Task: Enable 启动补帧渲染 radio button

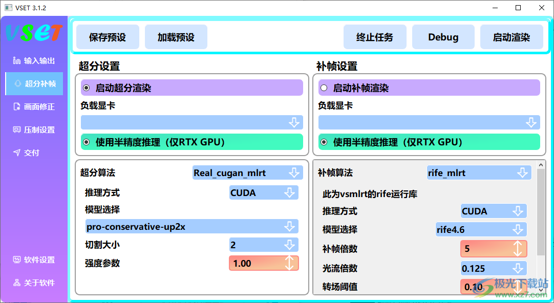Action: 324,88
